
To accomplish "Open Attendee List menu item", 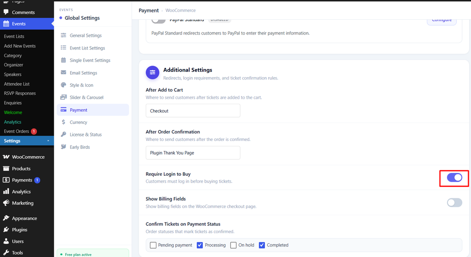I will 17,84.
